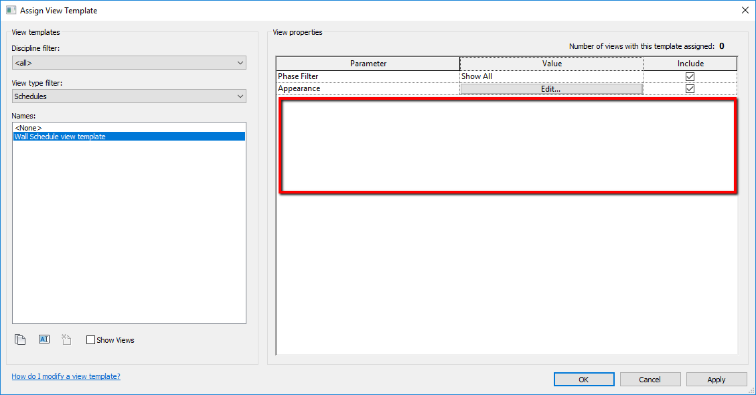The height and width of the screenshot is (395, 756).
Task: Click the Assign View Template title bar icon
Action: [9, 10]
